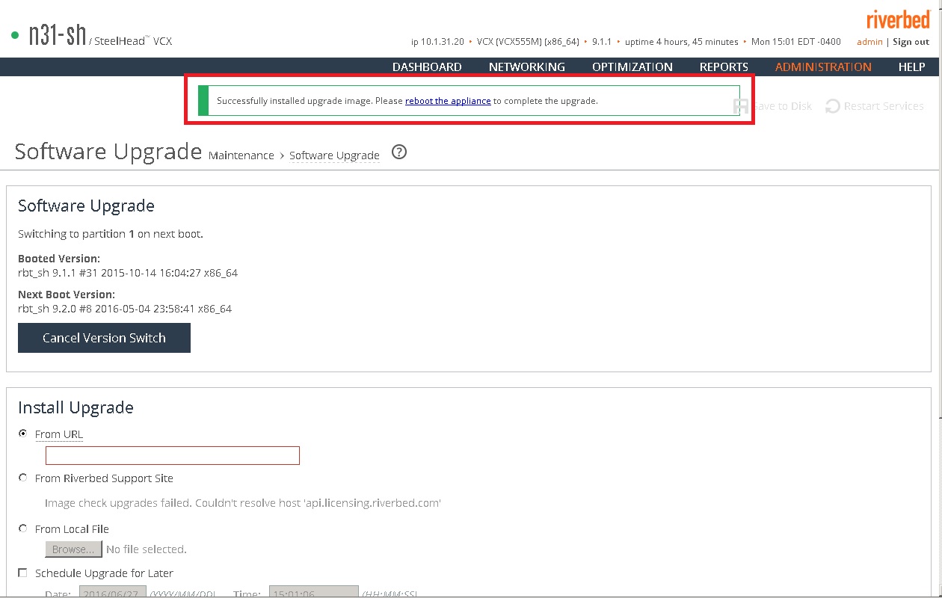This screenshot has width=942, height=598.
Task: Click the green status indicator dot
Action: click(15, 35)
